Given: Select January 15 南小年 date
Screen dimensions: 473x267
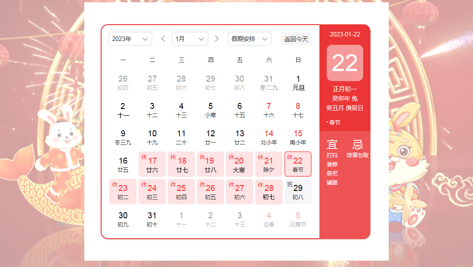Looking at the screenshot, I should pyautogui.click(x=298, y=137).
